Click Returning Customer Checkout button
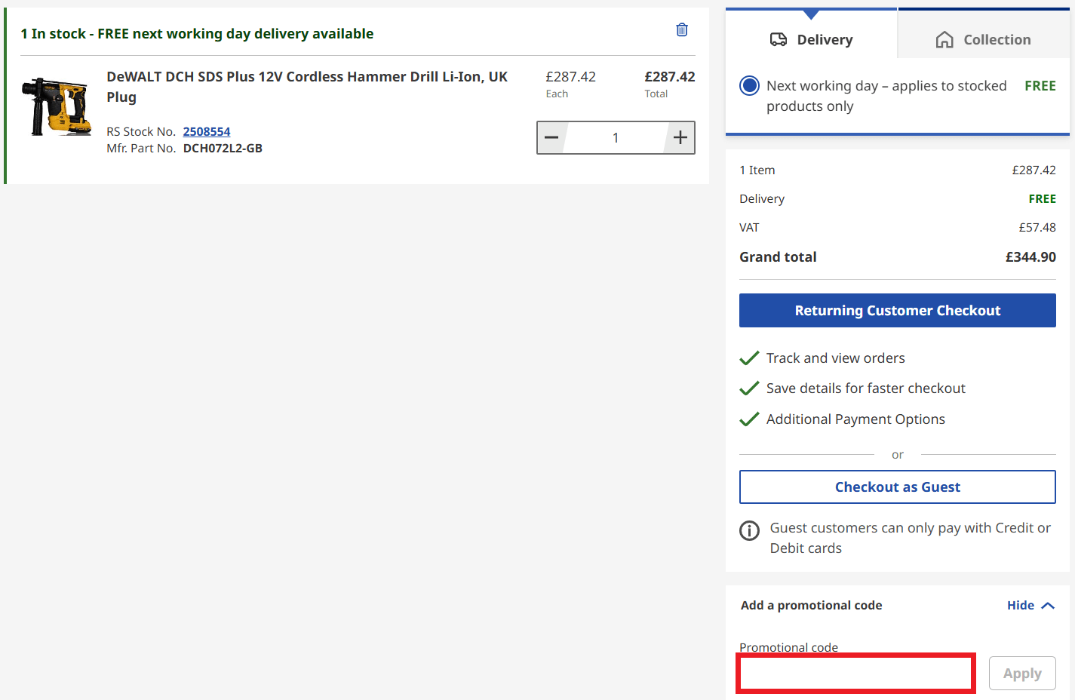This screenshot has width=1075, height=700. [898, 310]
